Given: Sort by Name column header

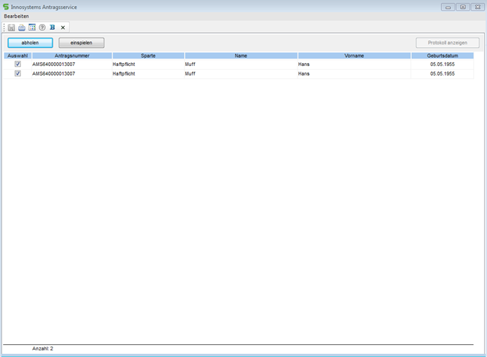Looking at the screenshot, I should click(240, 55).
